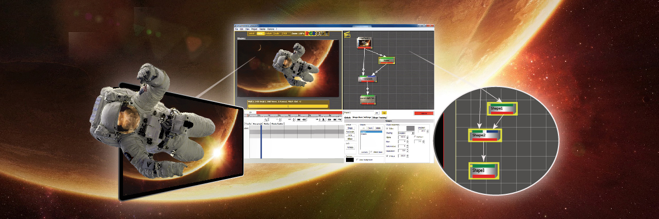Open the View menu
This screenshot has height=219, width=659.
247,29
